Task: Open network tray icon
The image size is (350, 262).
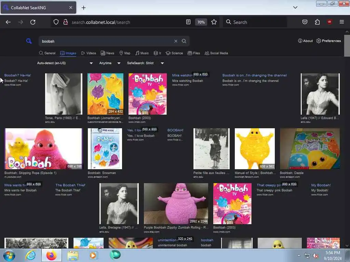Action: point(307,256)
